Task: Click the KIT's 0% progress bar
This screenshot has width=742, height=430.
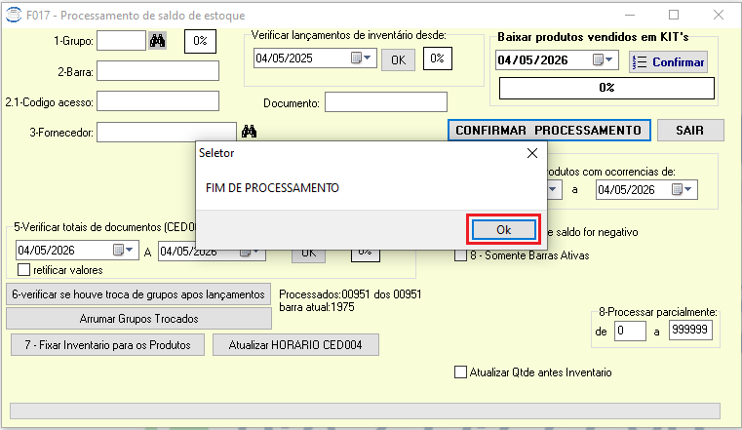Action: pos(606,88)
